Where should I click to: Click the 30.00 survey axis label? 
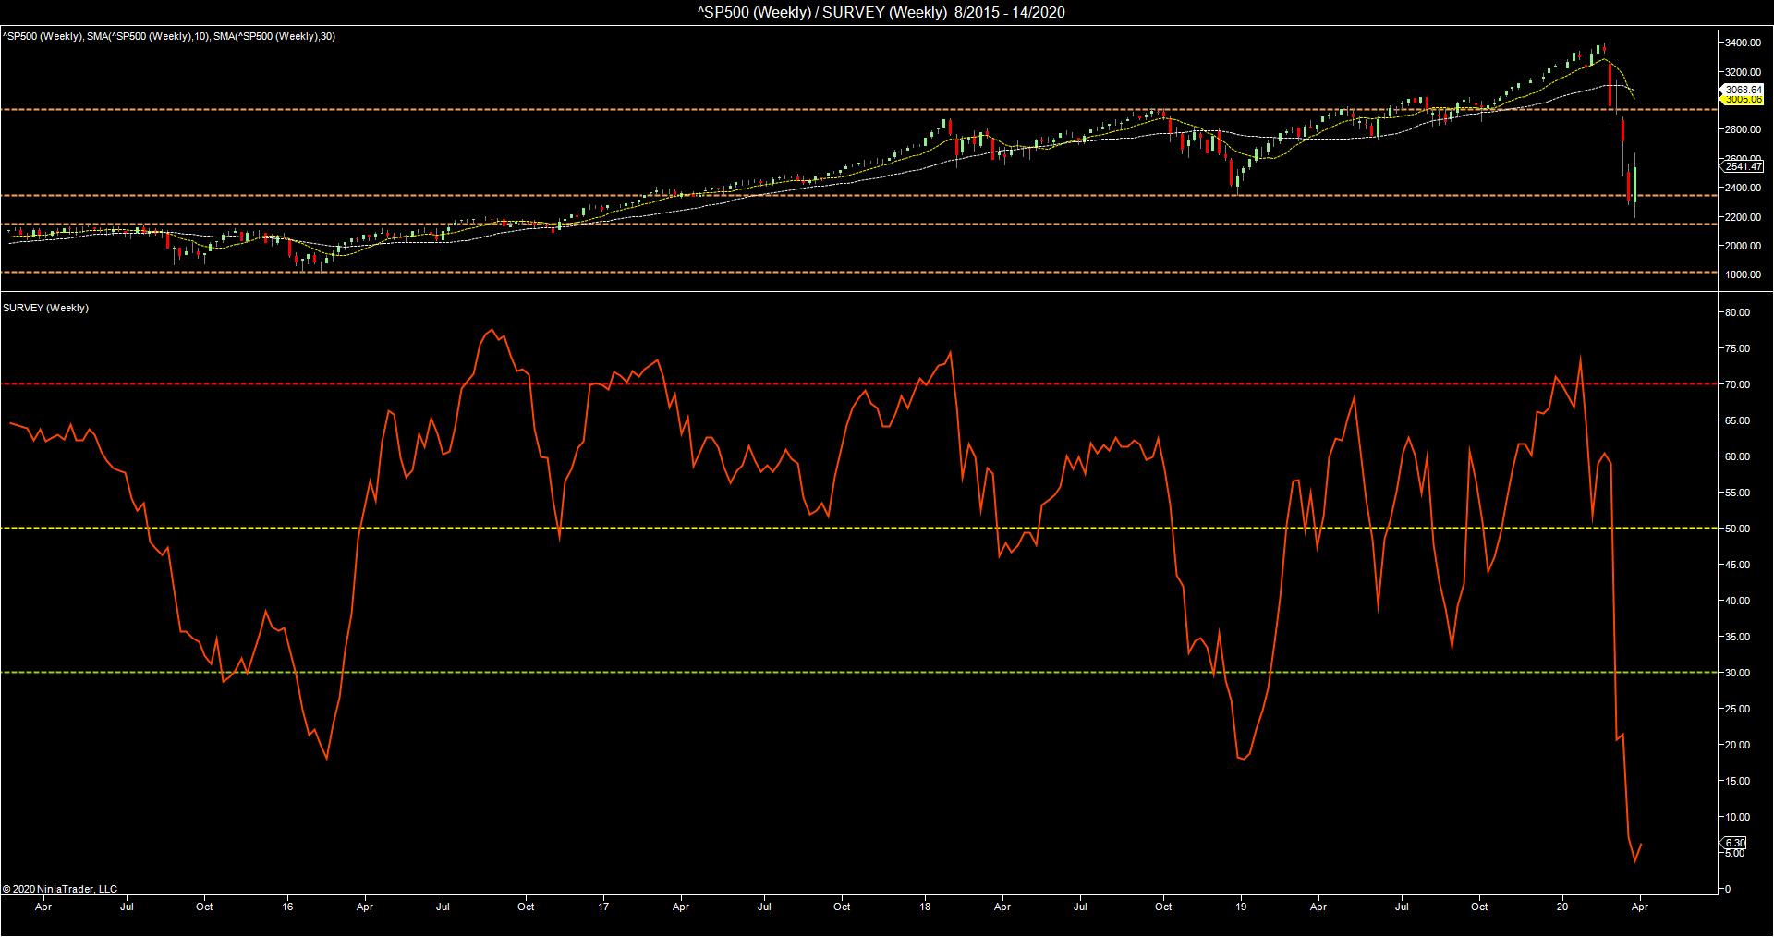pyautogui.click(x=1737, y=673)
